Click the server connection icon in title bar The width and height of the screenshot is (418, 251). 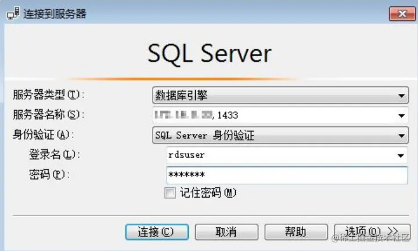[x=13, y=14]
